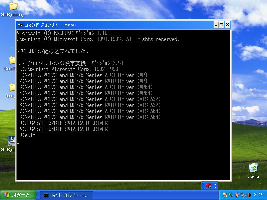Click line '2)NVIDIA ... RAID Driver (XP)'

coord(83,81)
